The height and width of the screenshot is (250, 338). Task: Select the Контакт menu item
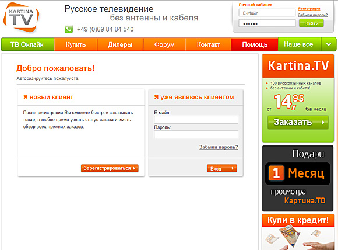pyautogui.click(x=209, y=44)
